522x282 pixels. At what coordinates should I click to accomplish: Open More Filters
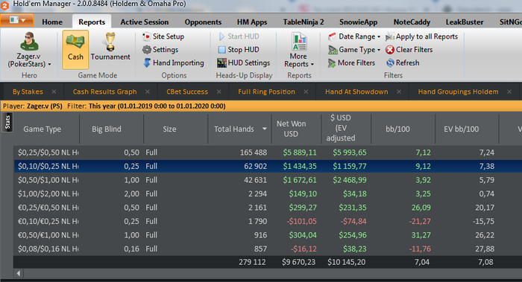(351, 63)
